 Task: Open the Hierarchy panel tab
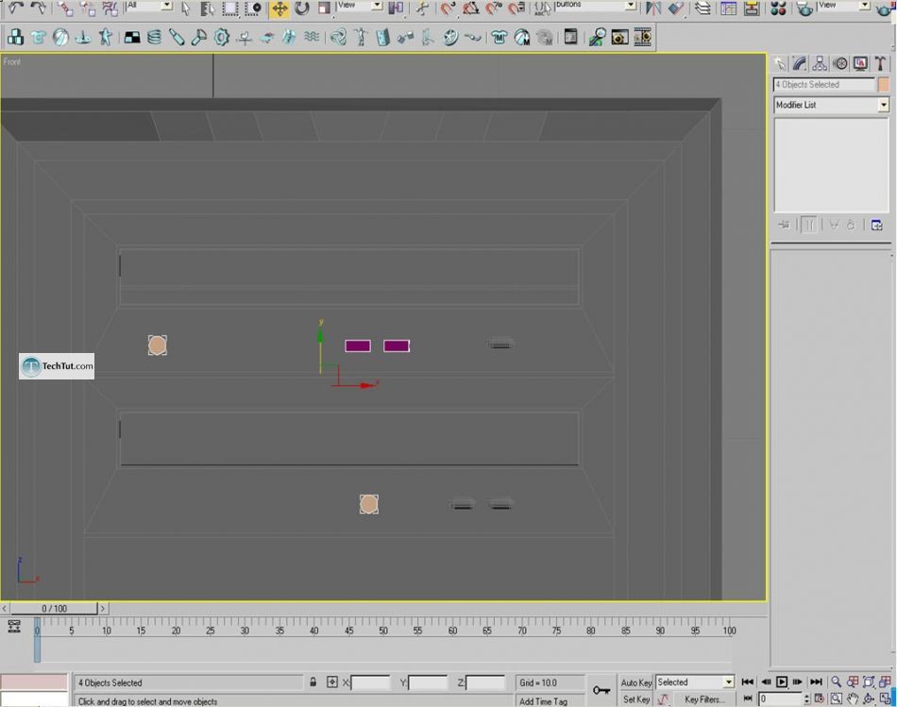click(x=820, y=64)
